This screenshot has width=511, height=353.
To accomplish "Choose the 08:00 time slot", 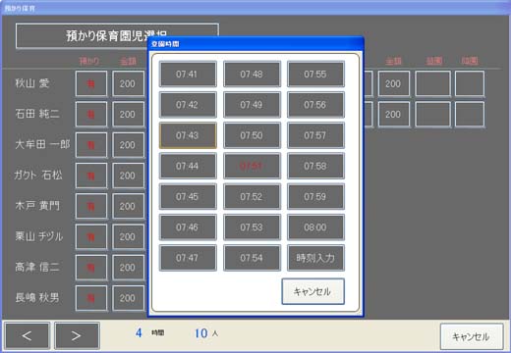I will 315,227.
